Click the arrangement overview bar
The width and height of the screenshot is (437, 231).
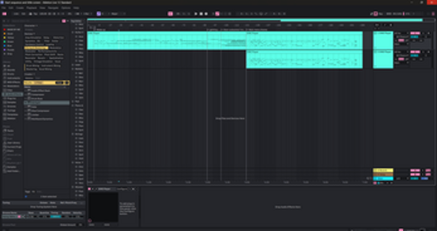255,20
